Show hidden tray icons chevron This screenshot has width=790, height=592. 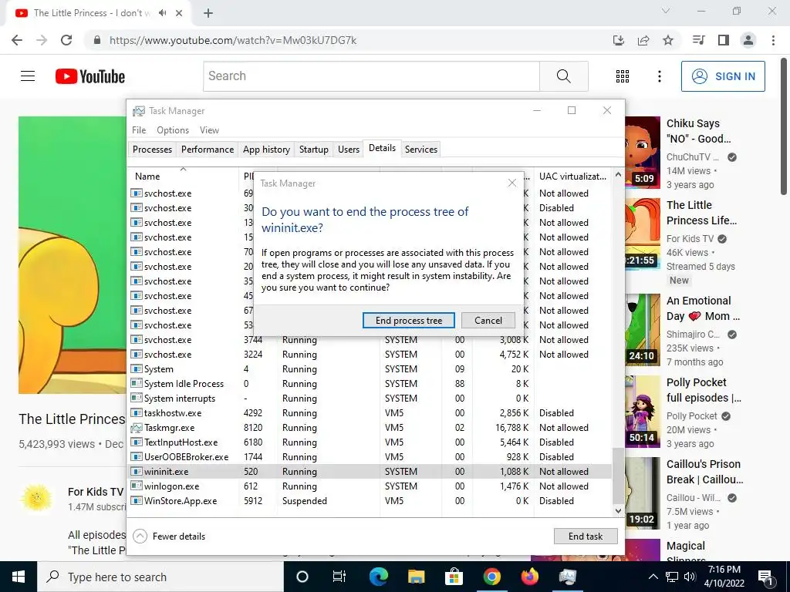point(653,577)
